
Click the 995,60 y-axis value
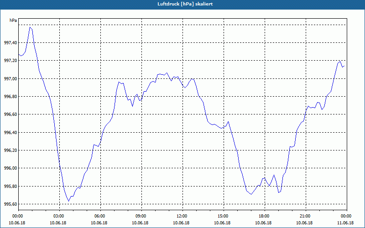coord(10,204)
